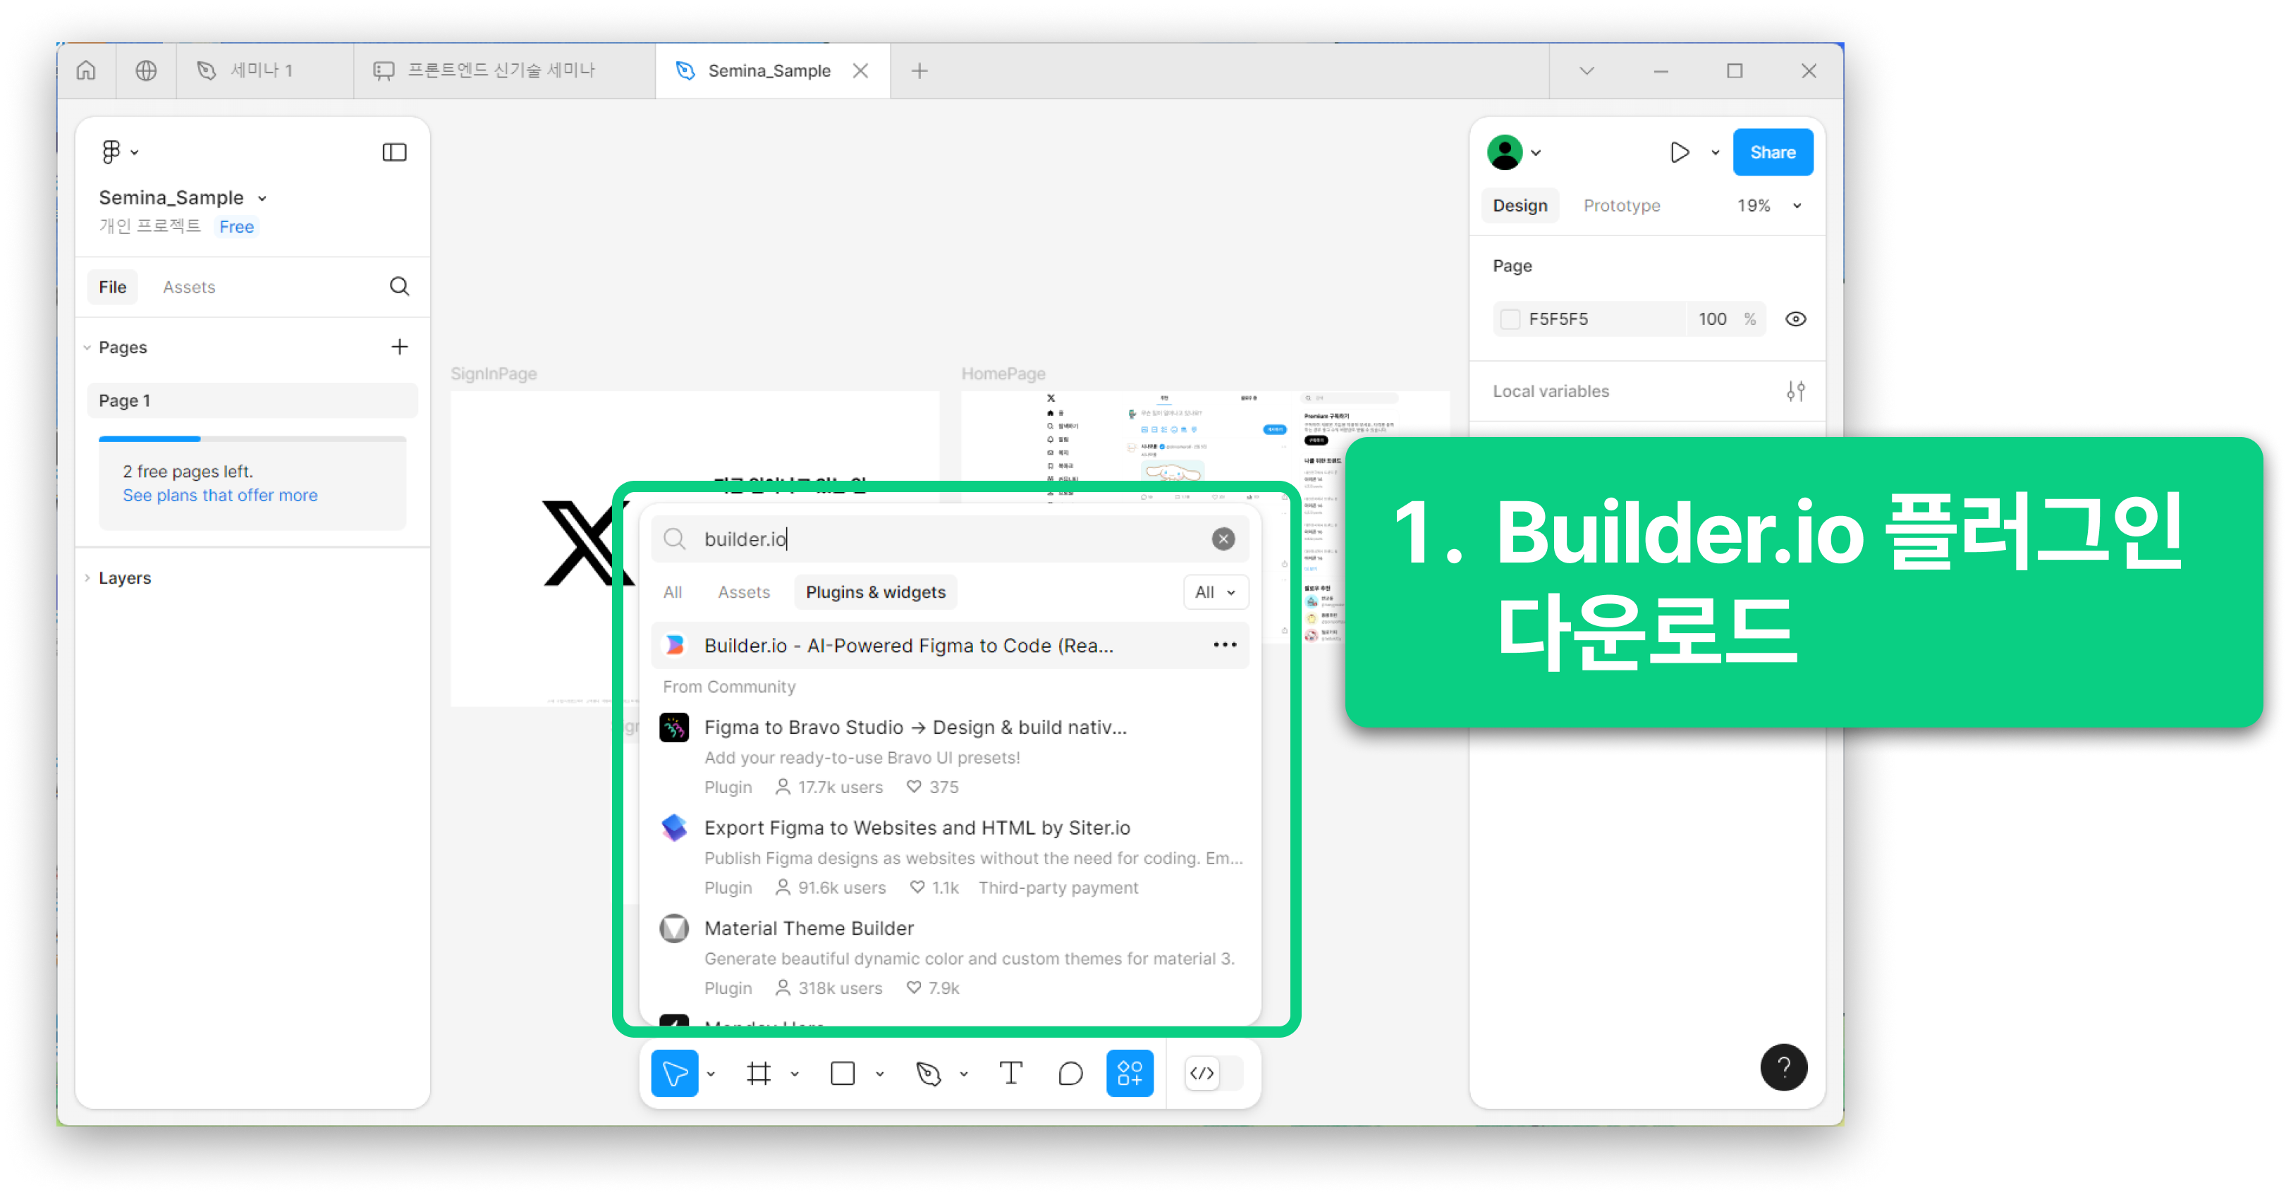This screenshot has height=1197, width=2286.
Task: Open the Present options dropdown arrow
Action: (1715, 152)
